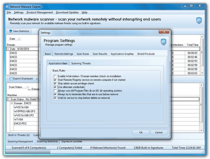
Task: Switch to the Remote Settings tab
Action: coord(64,54)
